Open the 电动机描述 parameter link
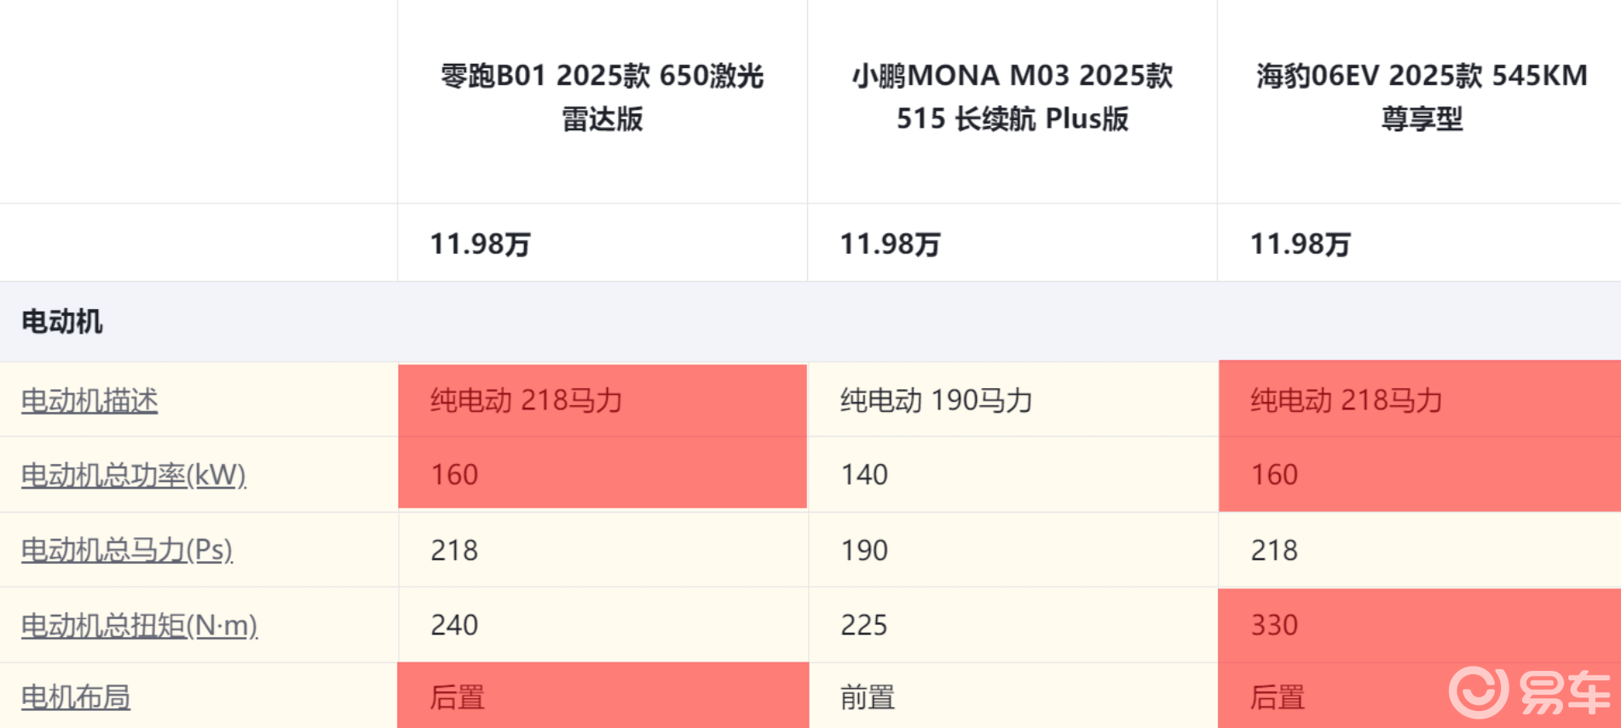The image size is (1621, 728). (89, 400)
